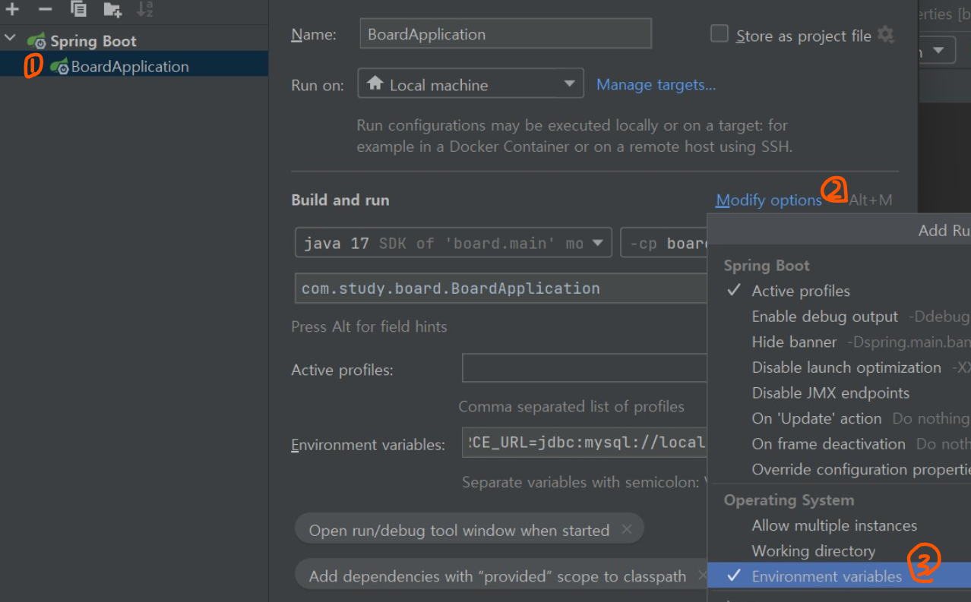Create new configuration folder
This screenshot has width=971, height=602.
[112, 10]
